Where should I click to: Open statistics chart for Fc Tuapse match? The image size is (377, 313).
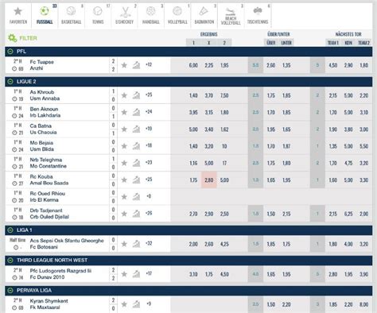136,65
